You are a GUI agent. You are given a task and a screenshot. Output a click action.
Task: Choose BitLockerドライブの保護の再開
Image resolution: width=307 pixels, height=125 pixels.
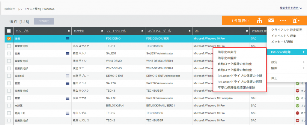coord(240,82)
